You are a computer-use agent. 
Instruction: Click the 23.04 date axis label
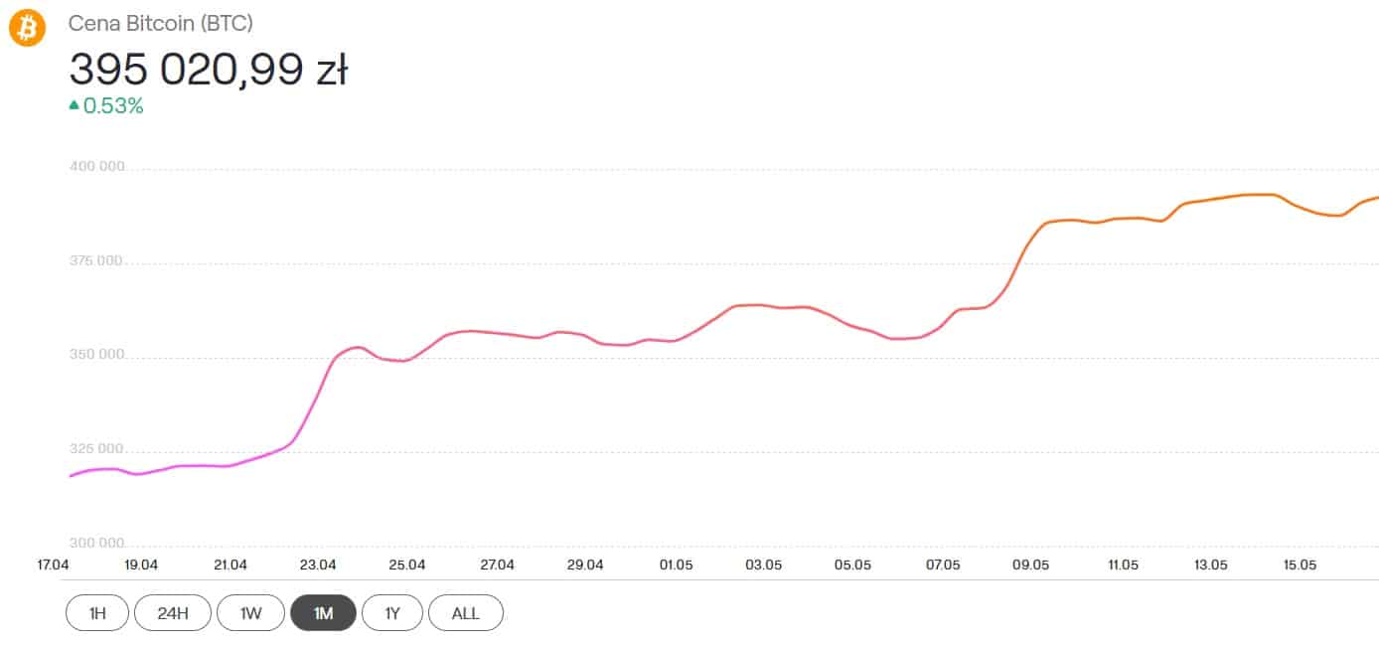click(318, 565)
